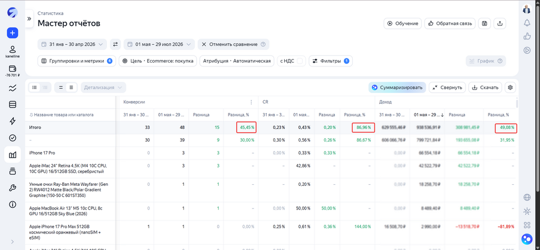Open the 01 мая – 29 июл 2026 date dropdown
The height and width of the screenshot is (250, 540).
click(159, 44)
